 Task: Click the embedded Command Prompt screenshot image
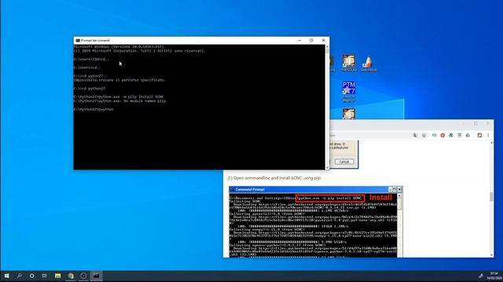click(x=316, y=222)
